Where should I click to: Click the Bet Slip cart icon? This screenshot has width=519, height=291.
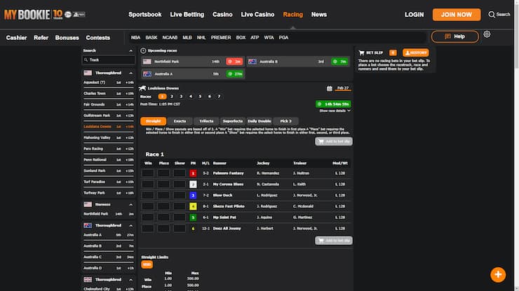pyautogui.click(x=361, y=53)
